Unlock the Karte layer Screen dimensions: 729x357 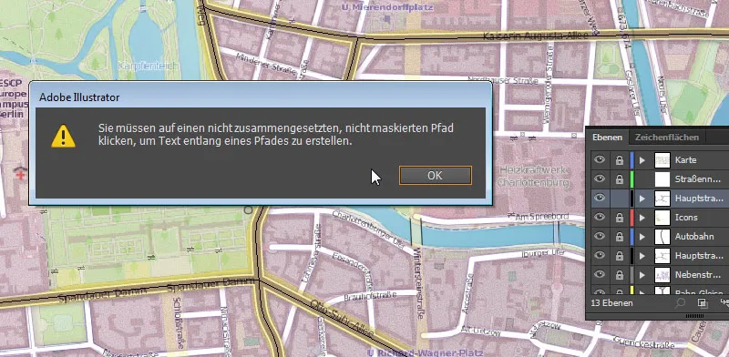[x=620, y=160]
